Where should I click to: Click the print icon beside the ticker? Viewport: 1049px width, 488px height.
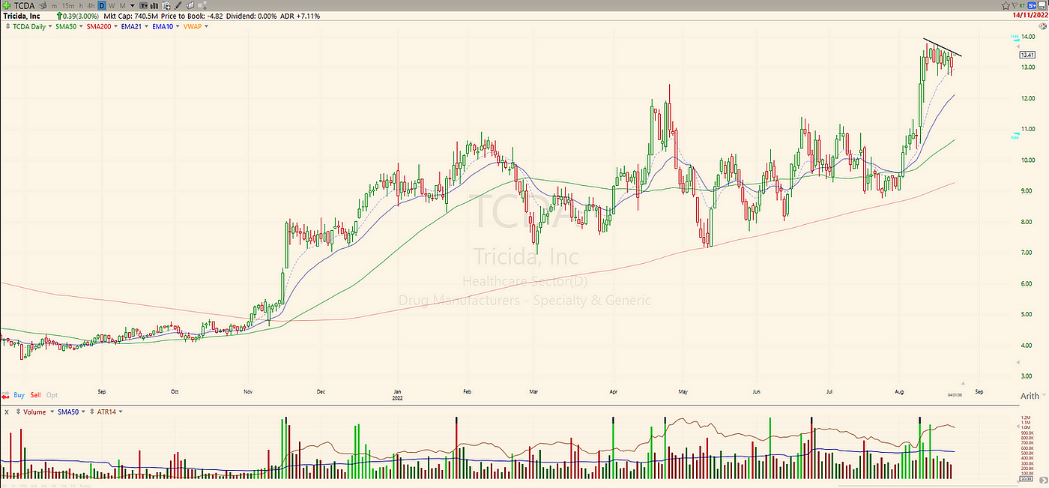coord(43,5)
